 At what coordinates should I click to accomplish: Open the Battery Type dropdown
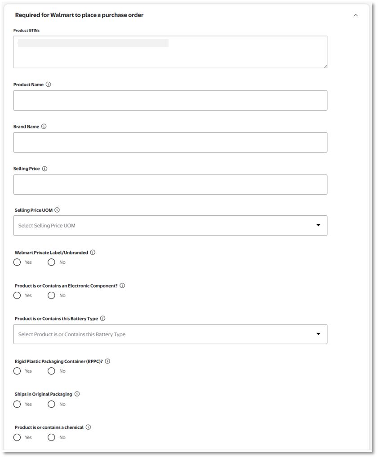pyautogui.click(x=170, y=334)
